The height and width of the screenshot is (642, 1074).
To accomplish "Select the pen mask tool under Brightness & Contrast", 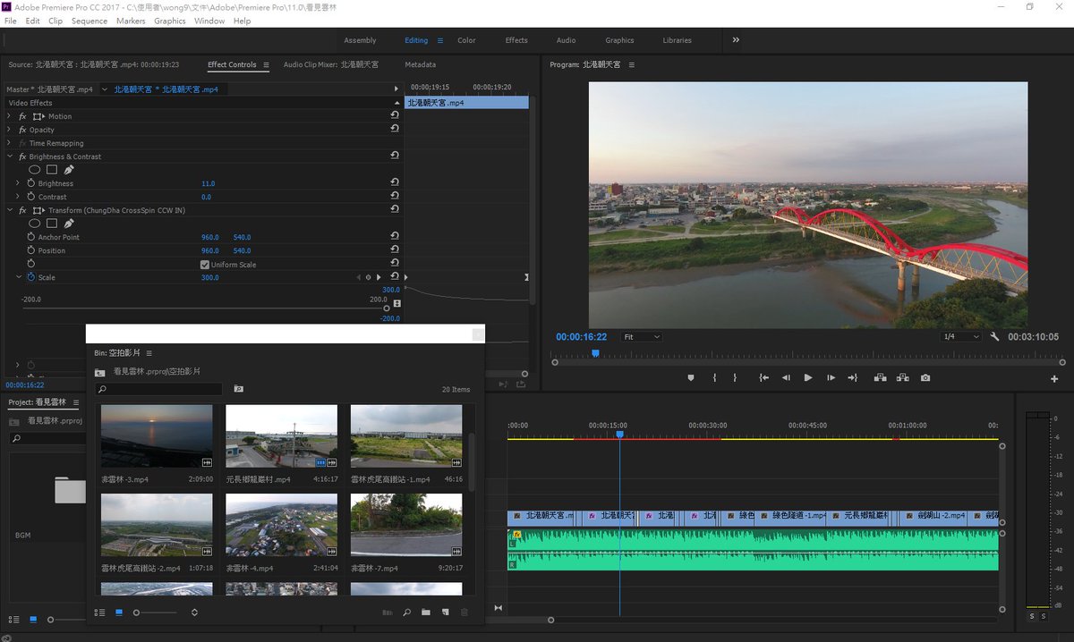I will pos(69,170).
